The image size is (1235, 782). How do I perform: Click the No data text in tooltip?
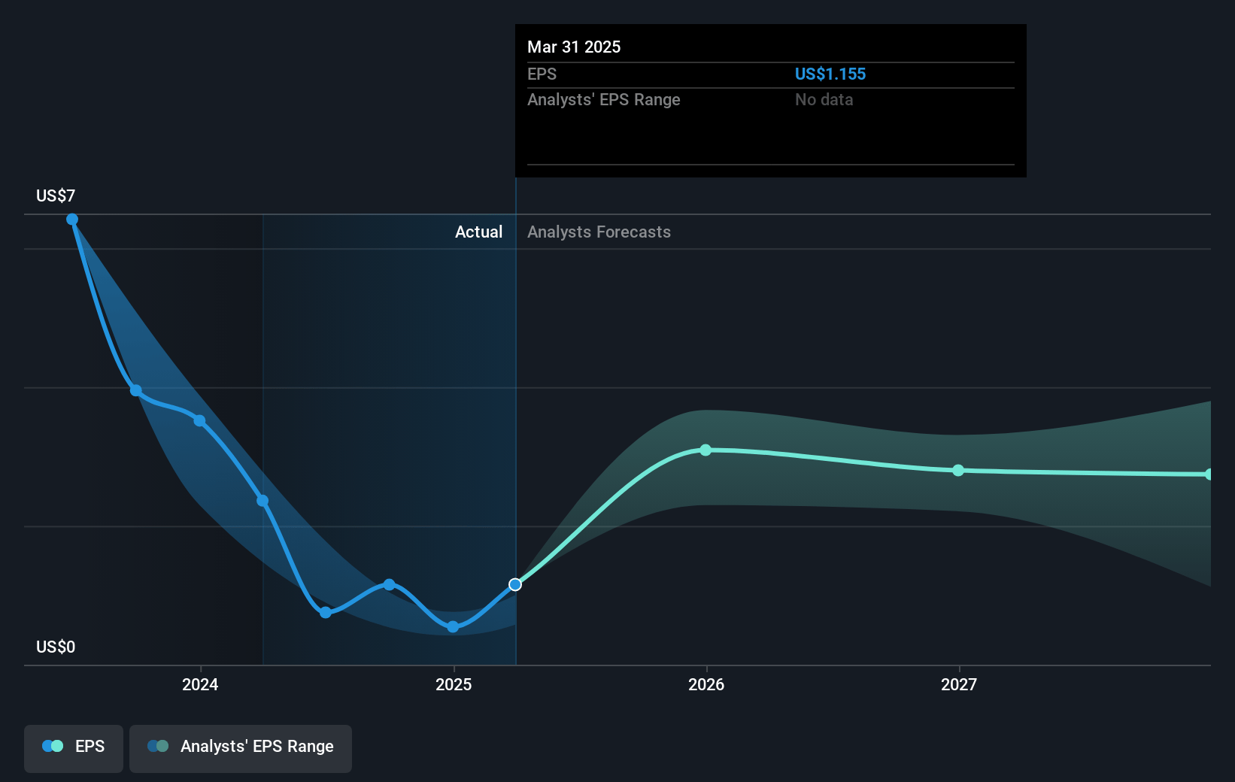coord(824,99)
